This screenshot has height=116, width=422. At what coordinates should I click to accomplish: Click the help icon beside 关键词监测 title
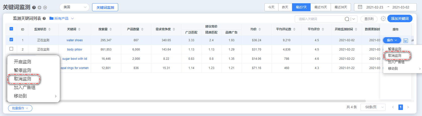tap(34, 8)
